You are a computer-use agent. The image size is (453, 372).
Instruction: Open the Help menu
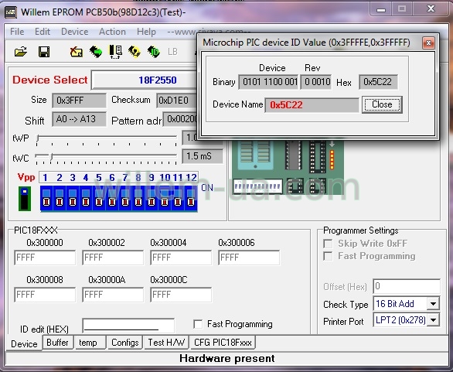(x=146, y=32)
